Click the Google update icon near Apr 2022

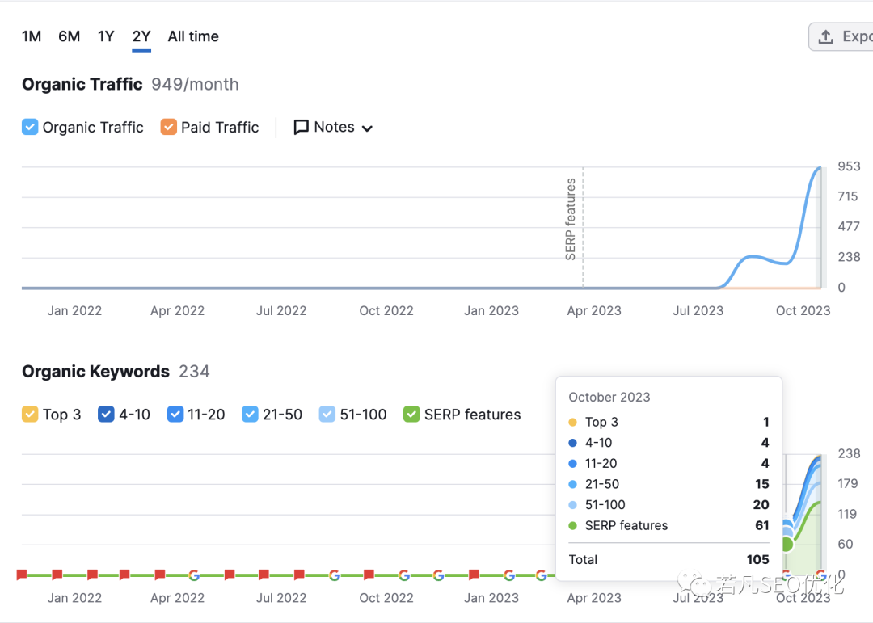click(194, 575)
